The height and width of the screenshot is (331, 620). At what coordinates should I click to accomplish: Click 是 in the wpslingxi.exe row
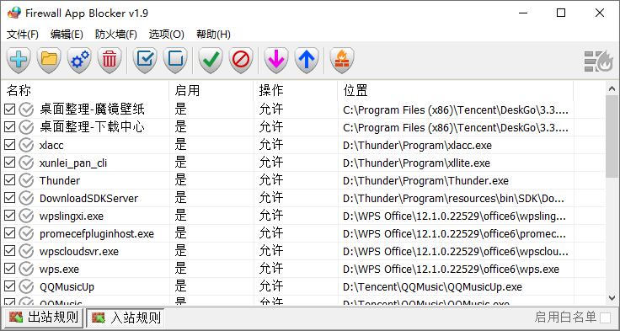click(x=181, y=216)
